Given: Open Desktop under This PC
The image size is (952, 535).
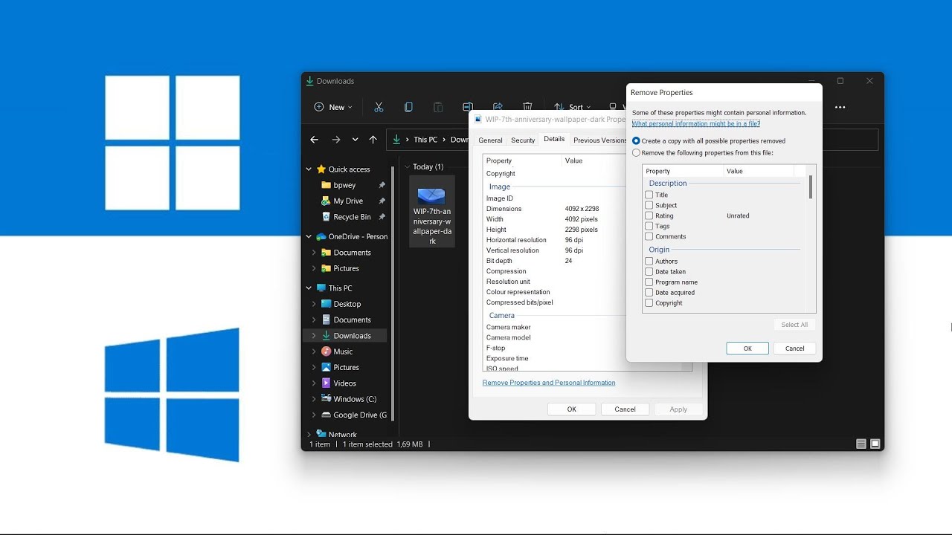Looking at the screenshot, I should coord(347,304).
